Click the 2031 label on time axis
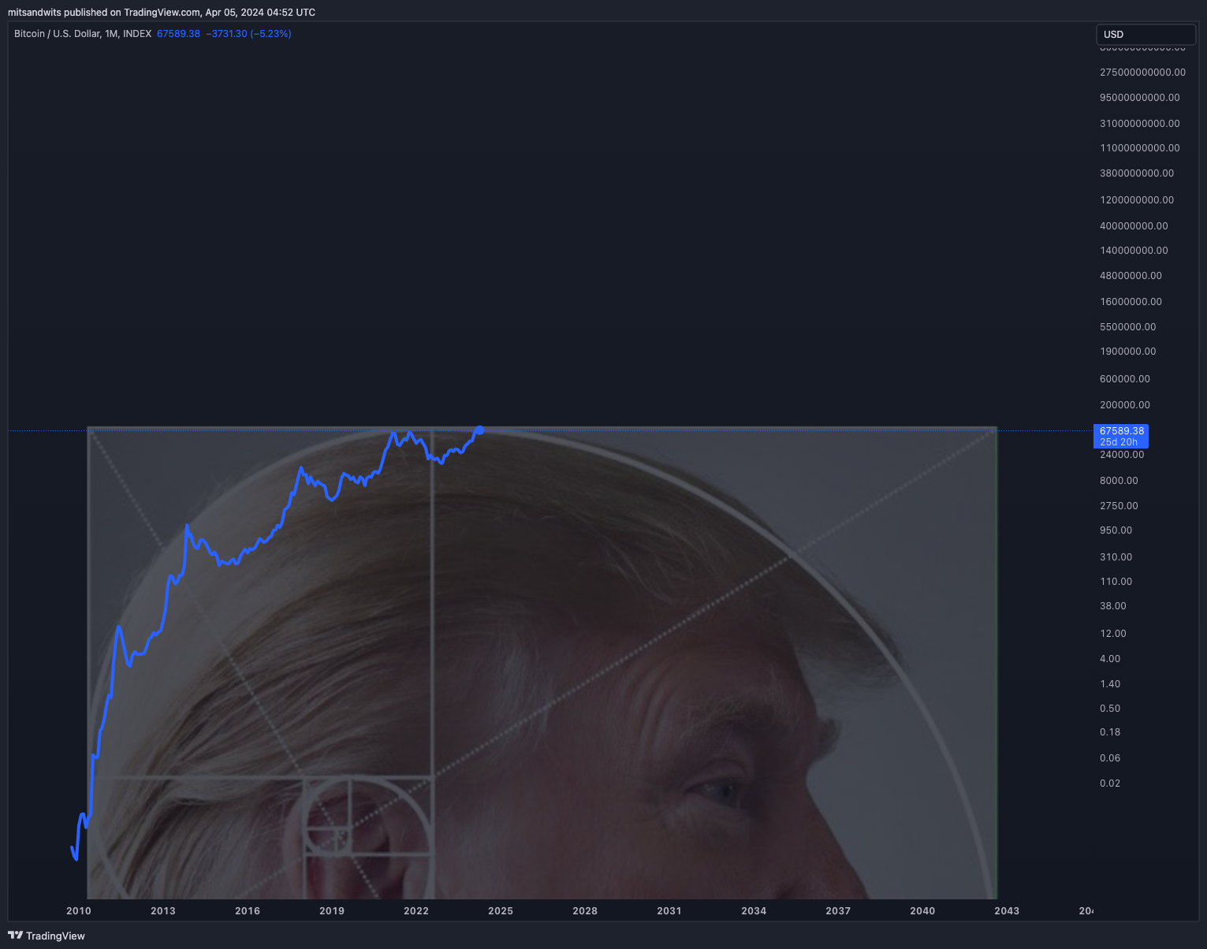This screenshot has height=949, width=1207. (x=669, y=910)
